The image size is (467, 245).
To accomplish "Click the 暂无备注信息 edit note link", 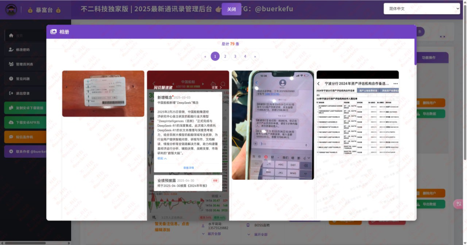I will (x=172, y=227).
